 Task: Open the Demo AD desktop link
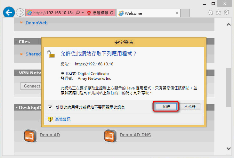point(50,135)
